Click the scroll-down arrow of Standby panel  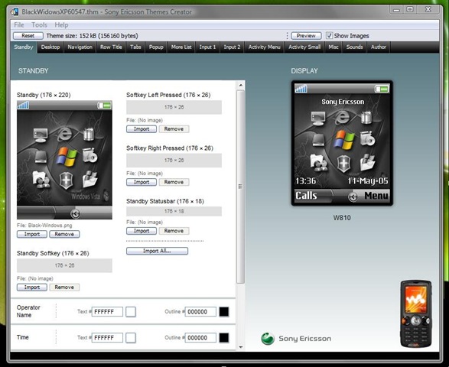(241, 347)
